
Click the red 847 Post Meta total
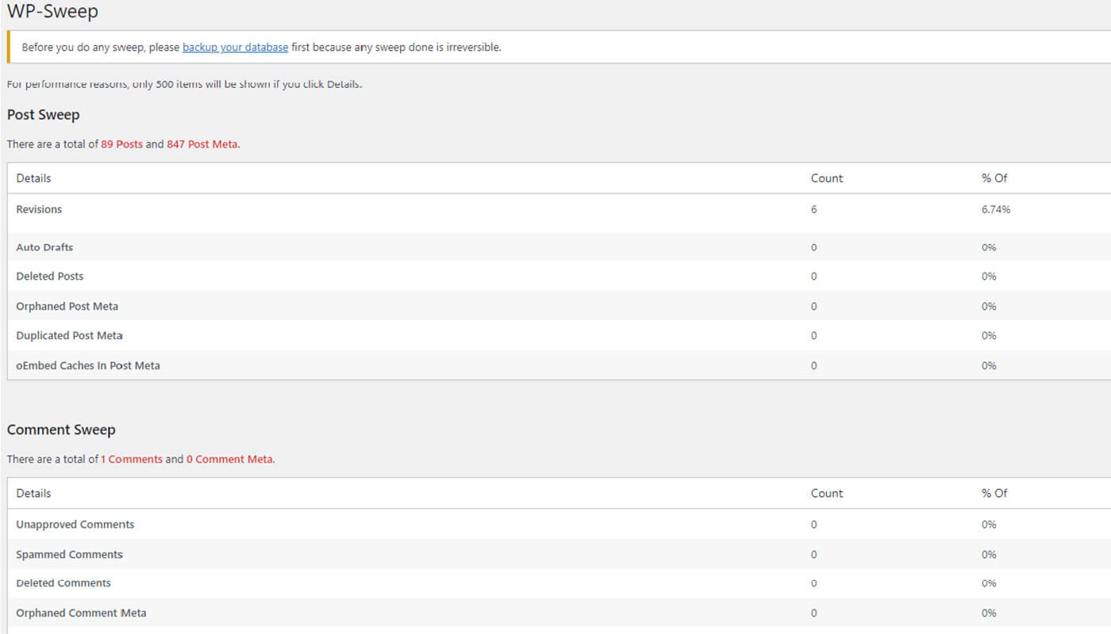pos(202,144)
